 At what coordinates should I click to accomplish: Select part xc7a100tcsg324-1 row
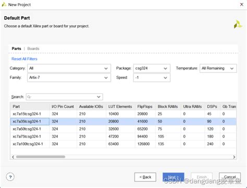(123, 144)
